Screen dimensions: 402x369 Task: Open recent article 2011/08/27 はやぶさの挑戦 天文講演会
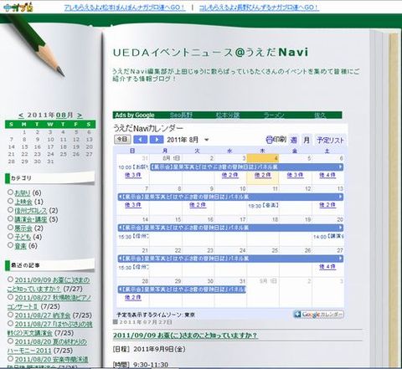coord(49,328)
